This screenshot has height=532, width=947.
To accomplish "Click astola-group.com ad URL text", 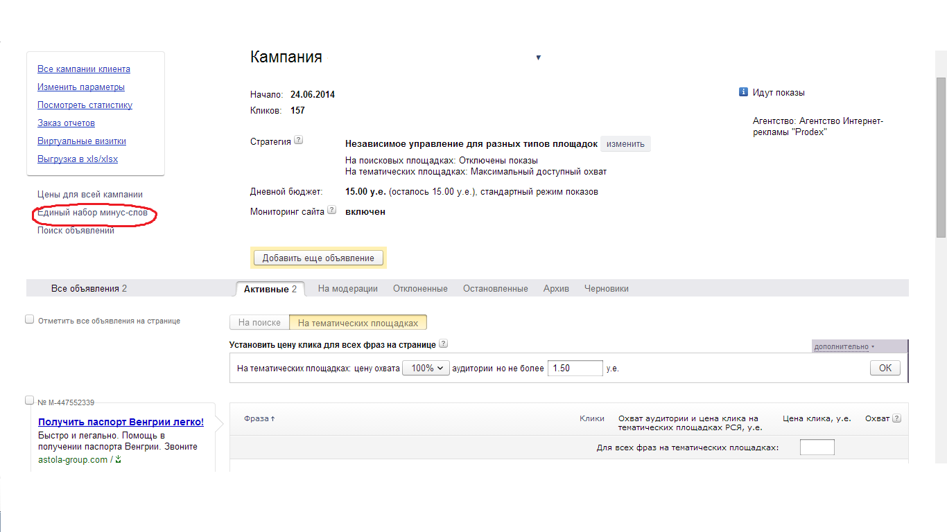I will click(x=73, y=460).
